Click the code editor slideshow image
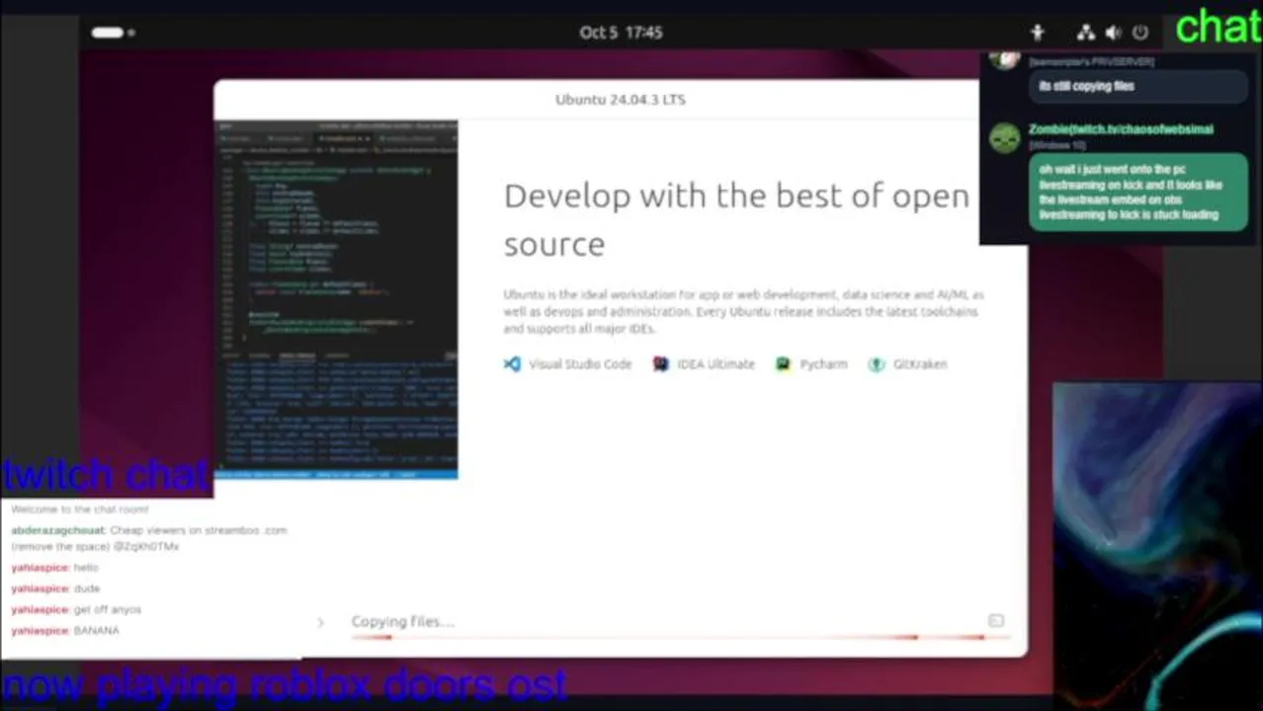This screenshot has height=711, width=1263. pyautogui.click(x=336, y=299)
